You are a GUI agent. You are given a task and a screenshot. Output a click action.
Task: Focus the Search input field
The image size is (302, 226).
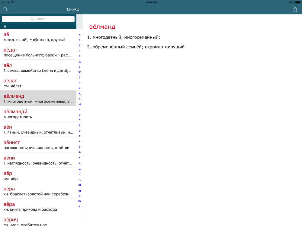pyautogui.click(x=38, y=19)
